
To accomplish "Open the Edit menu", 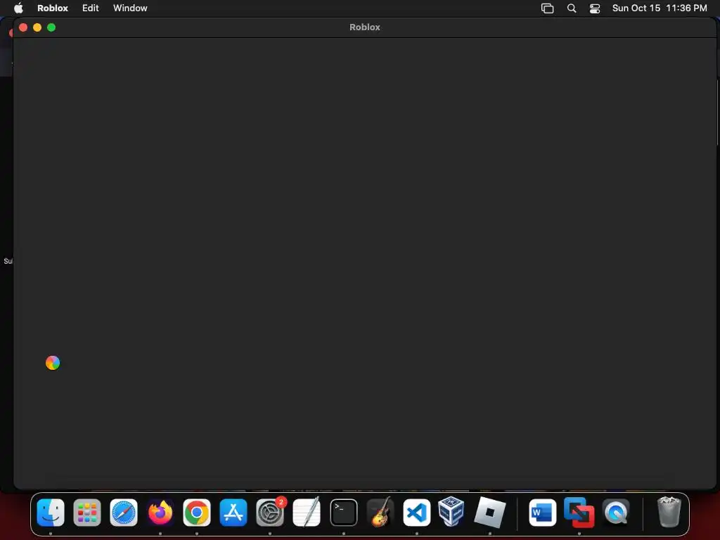I will click(91, 8).
